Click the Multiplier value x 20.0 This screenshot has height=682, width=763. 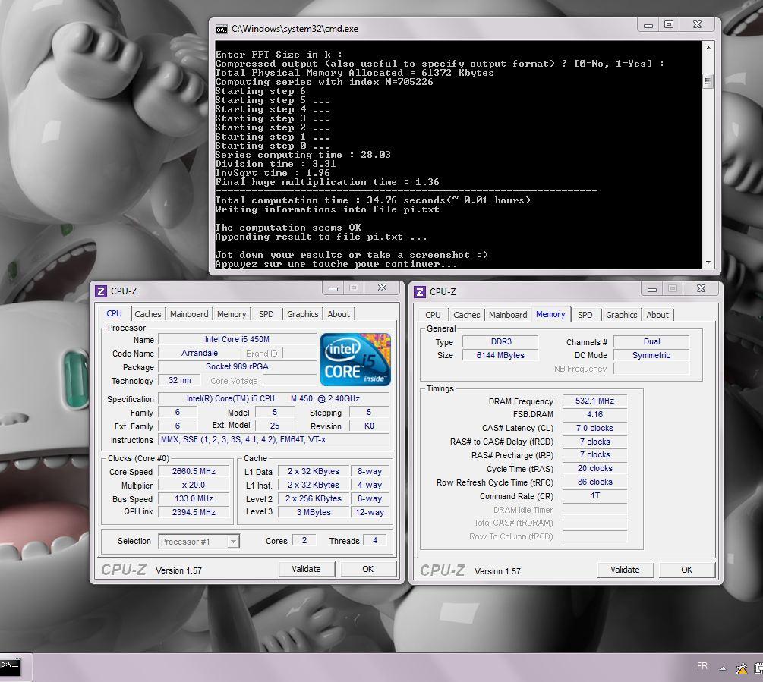[194, 485]
